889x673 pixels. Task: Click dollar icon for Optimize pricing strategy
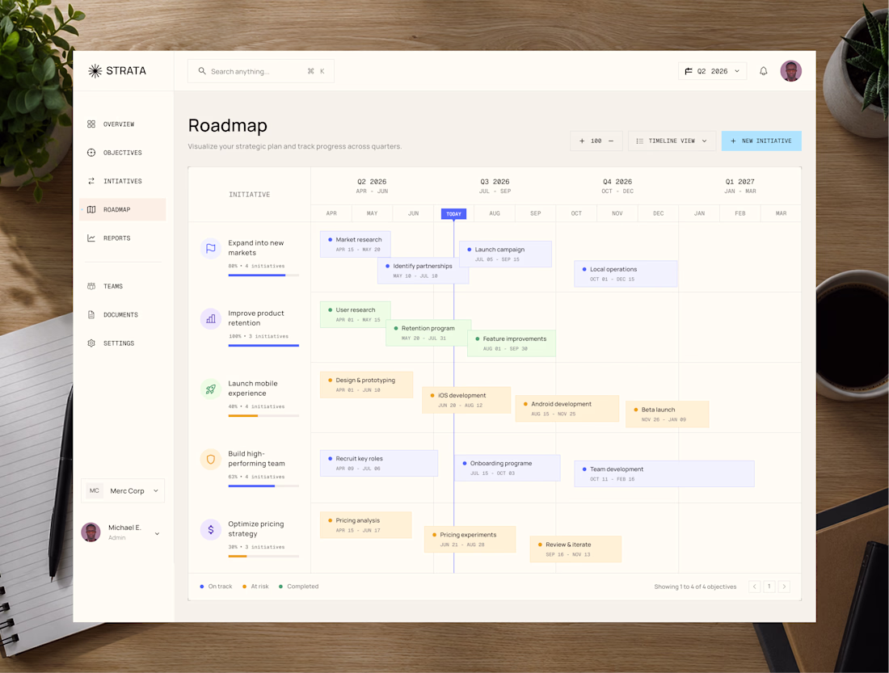[x=211, y=529]
